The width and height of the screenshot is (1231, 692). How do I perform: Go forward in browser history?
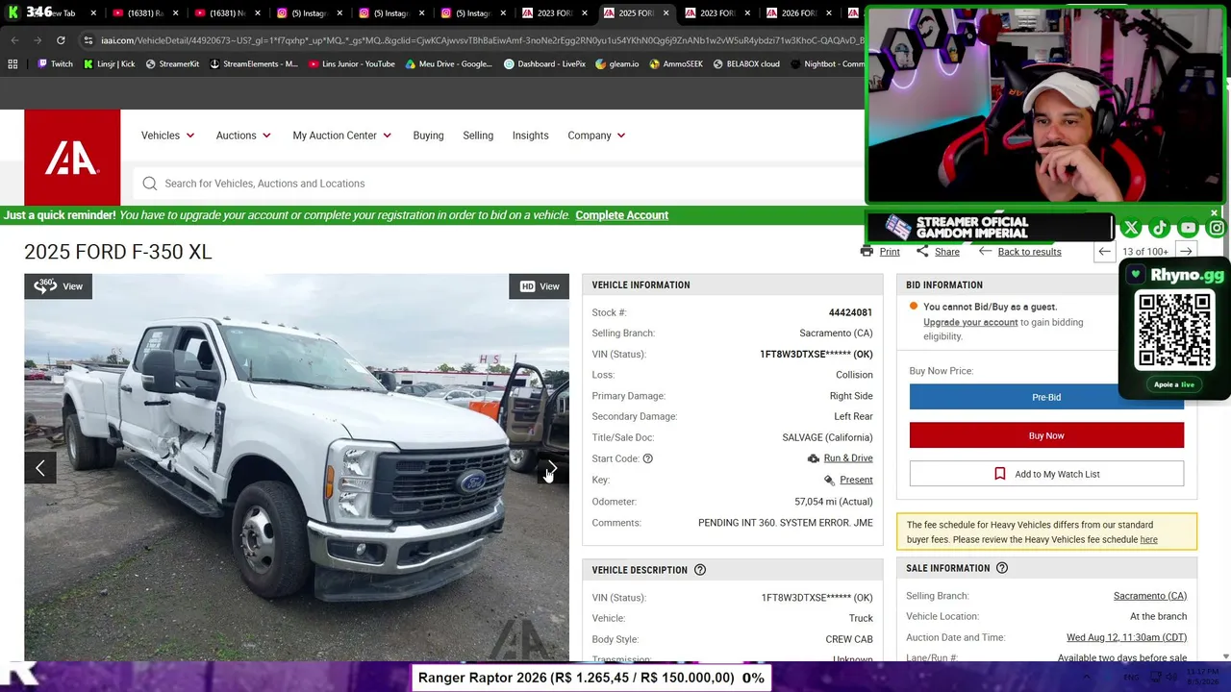(x=38, y=40)
